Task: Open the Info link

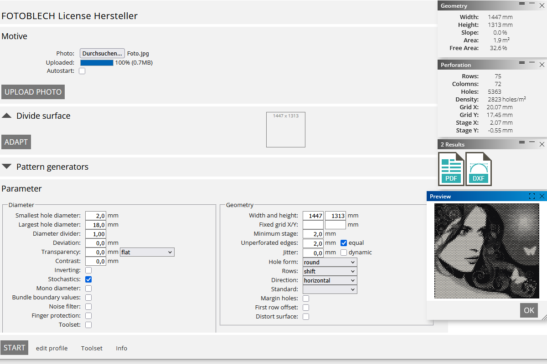Action: 121,348
